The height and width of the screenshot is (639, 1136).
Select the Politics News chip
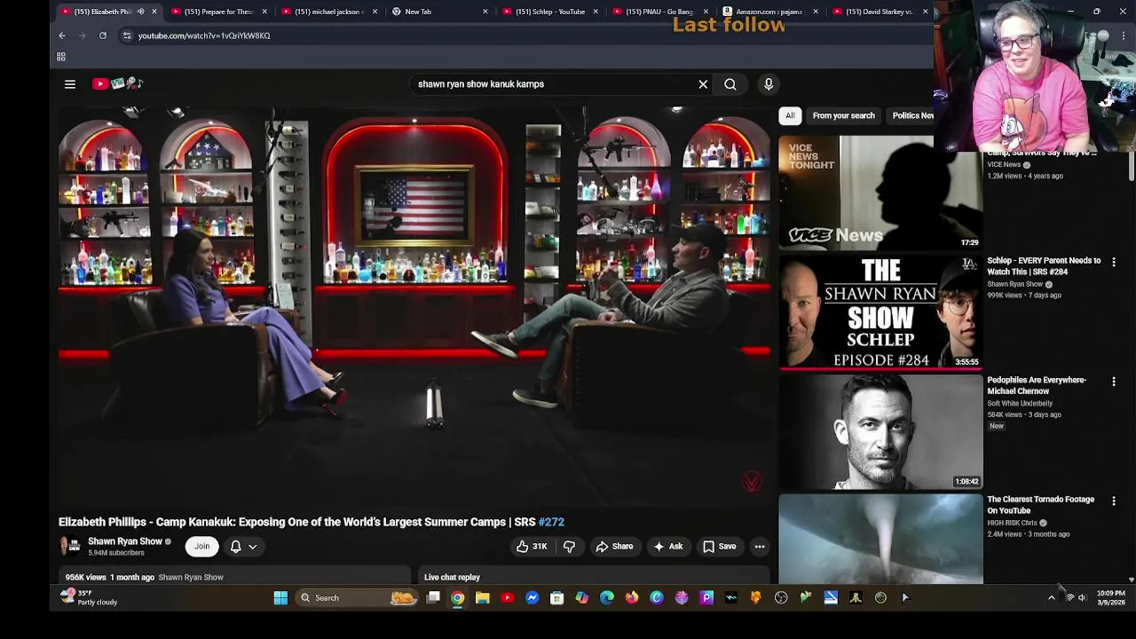click(911, 115)
